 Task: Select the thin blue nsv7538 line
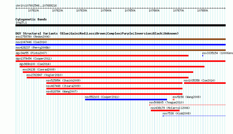coord(194,116)
